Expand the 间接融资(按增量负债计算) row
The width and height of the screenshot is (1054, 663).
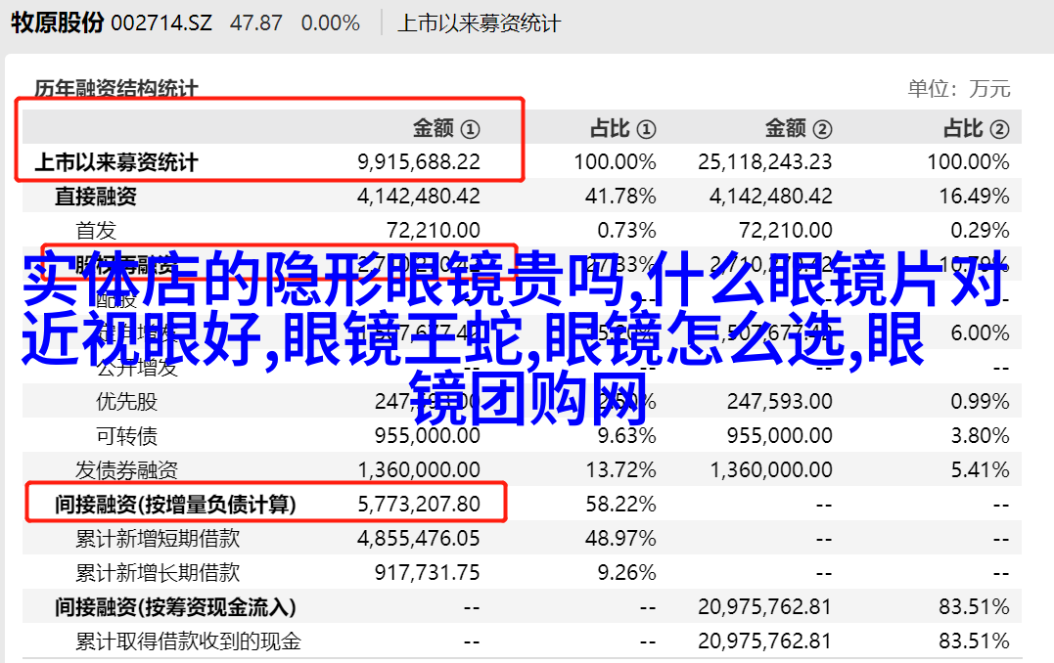tap(175, 505)
